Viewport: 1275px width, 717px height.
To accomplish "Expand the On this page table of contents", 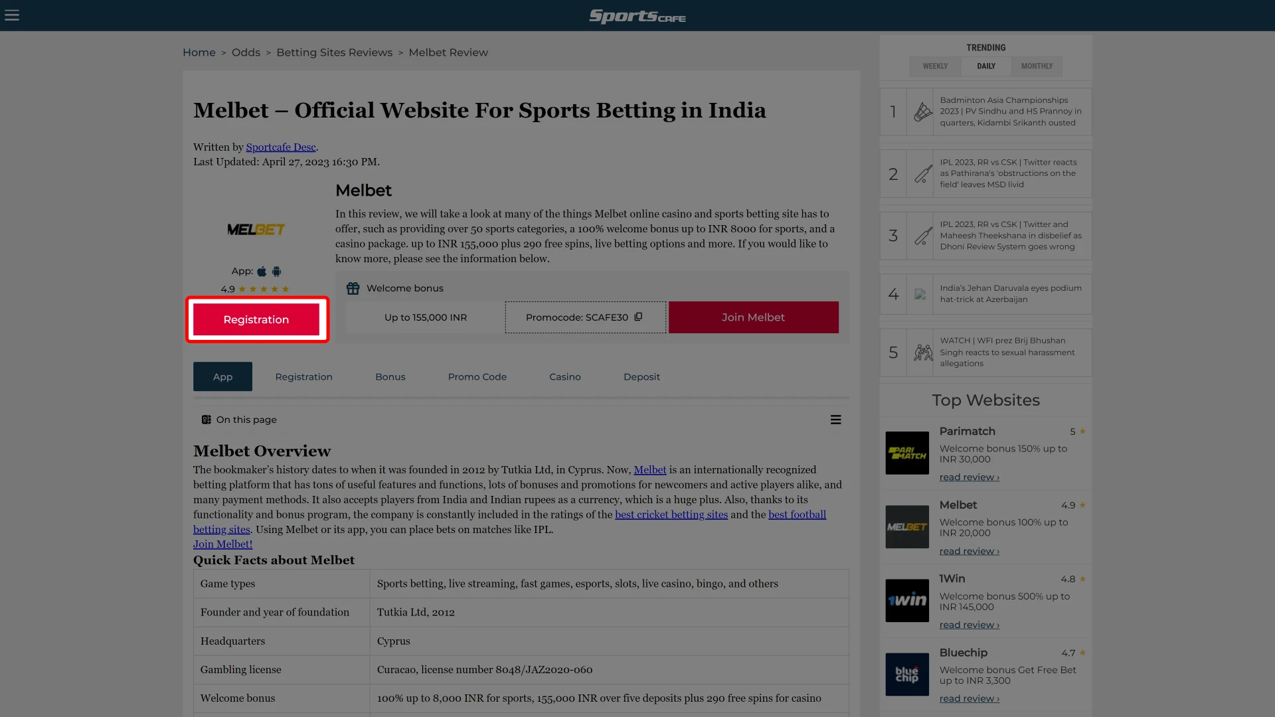I will [x=835, y=420].
